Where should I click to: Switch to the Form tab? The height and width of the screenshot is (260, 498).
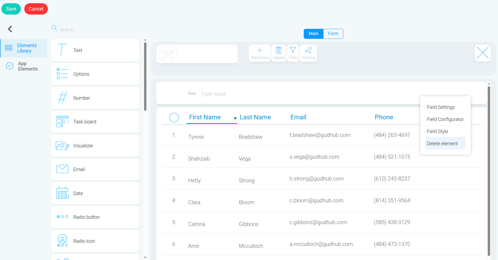point(333,34)
